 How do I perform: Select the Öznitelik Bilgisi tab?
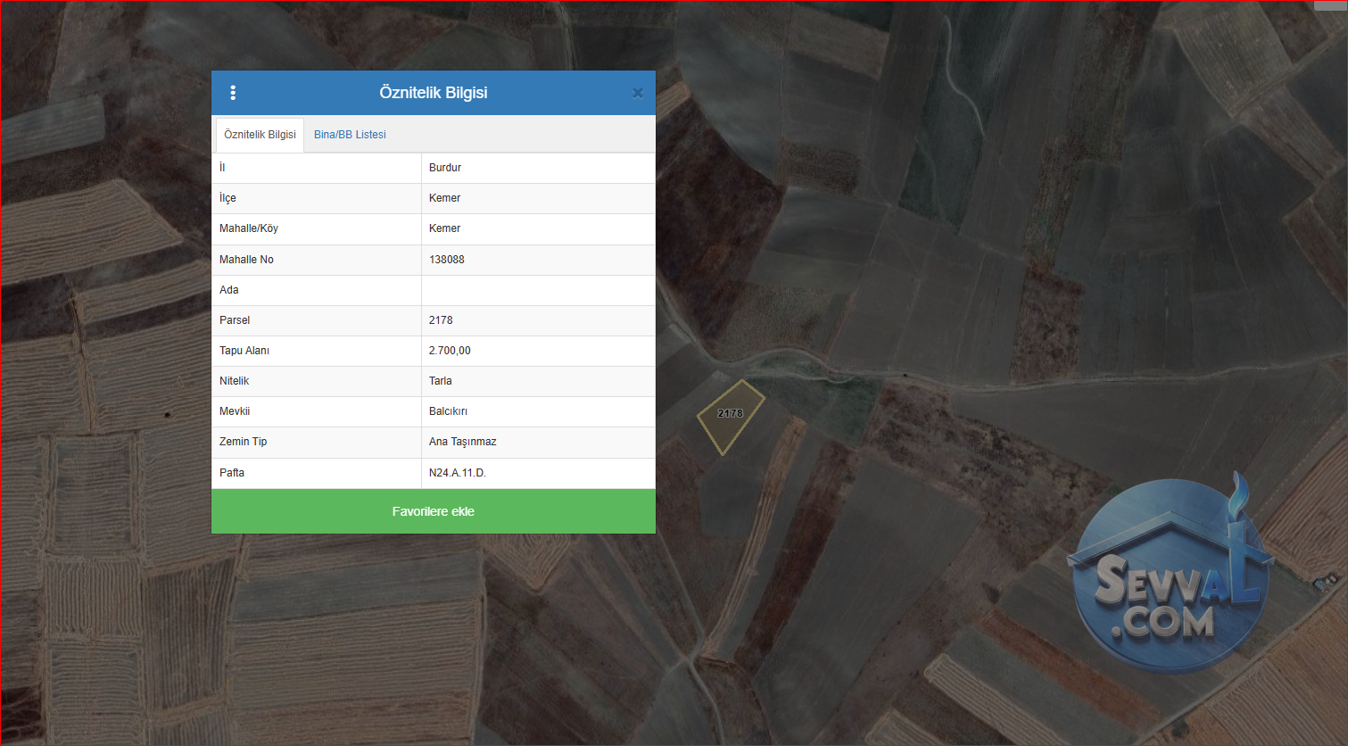[260, 135]
